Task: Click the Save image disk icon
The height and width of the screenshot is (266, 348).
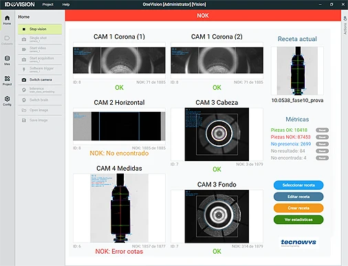Action: click(x=24, y=120)
